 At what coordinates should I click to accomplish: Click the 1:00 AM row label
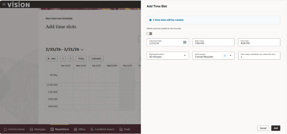coord(53,92)
